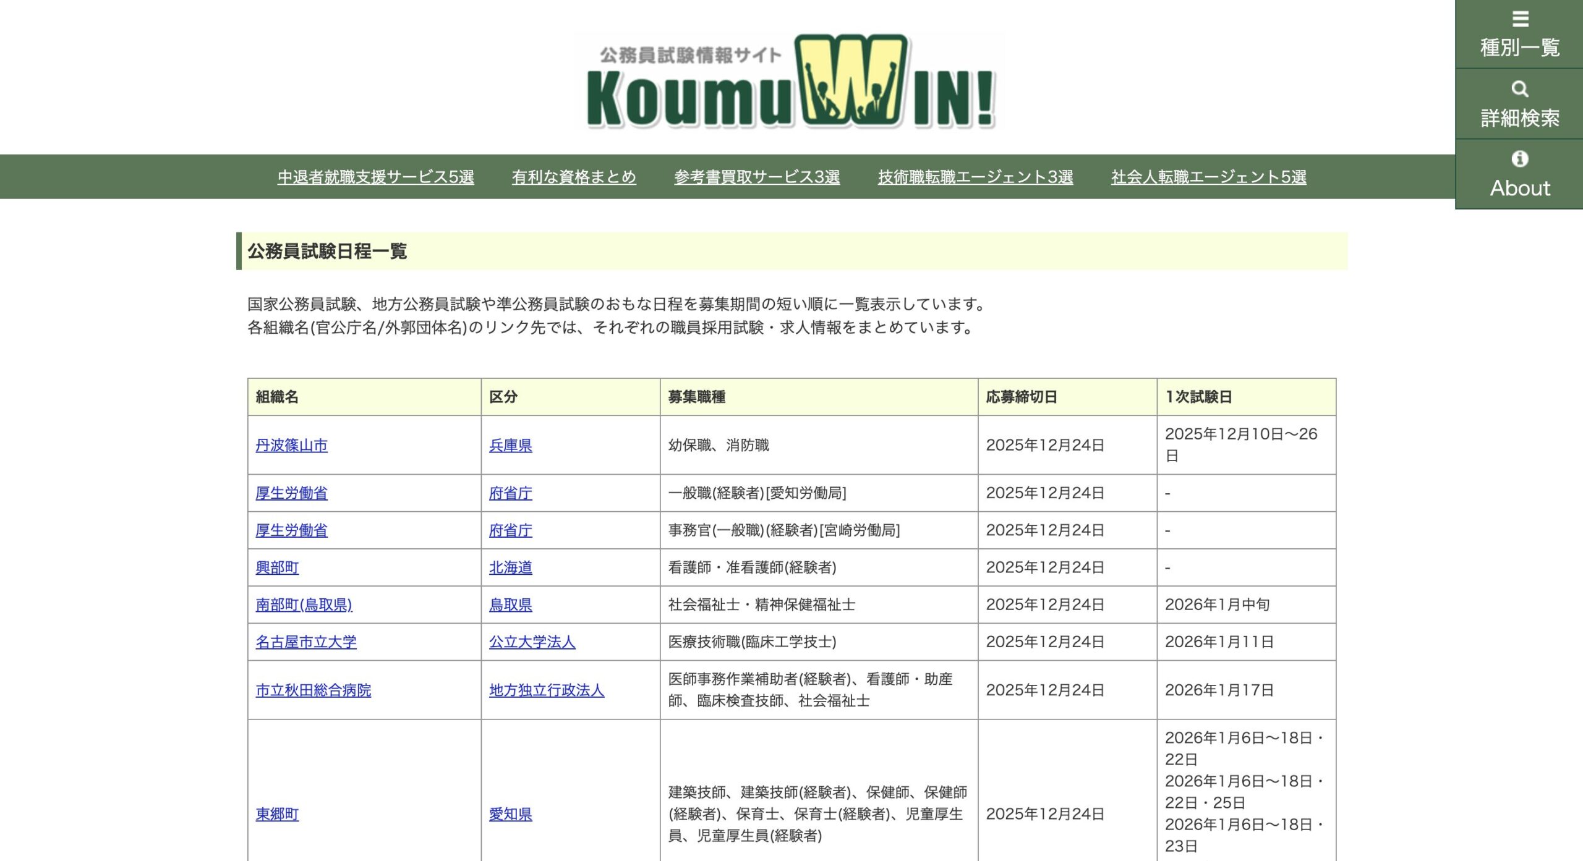Image resolution: width=1583 pixels, height=861 pixels.
Task: Go to 技術職転職エージェント3選 page
Action: click(975, 177)
